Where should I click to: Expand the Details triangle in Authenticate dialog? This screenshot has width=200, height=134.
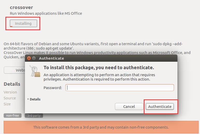(x=28, y=99)
